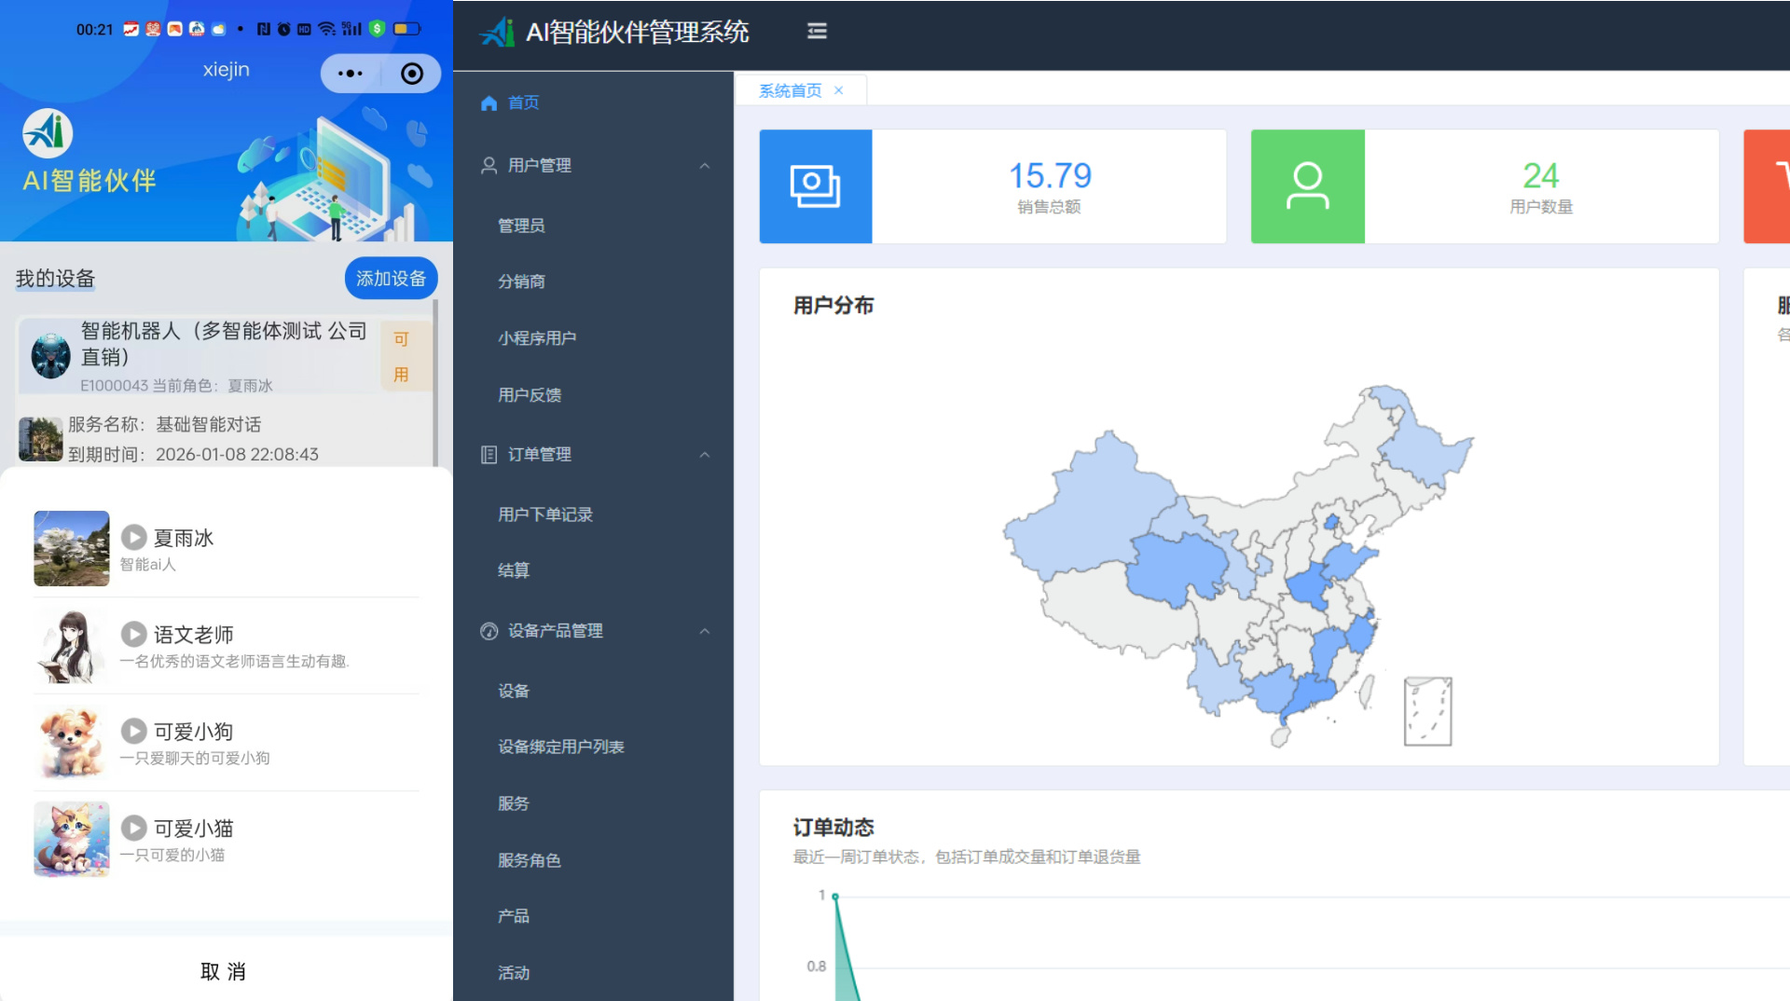1790x1001 pixels.
Task: Collapse the 用户管理 menu section
Action: (705, 166)
